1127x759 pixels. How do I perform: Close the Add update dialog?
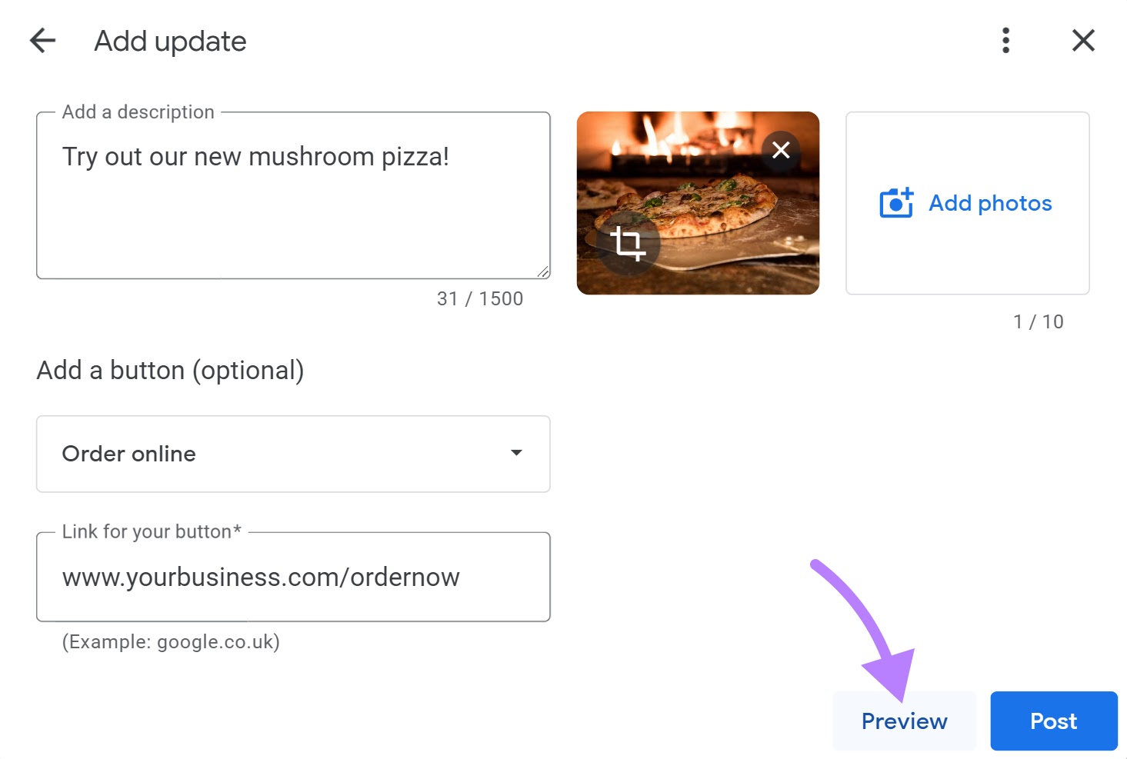pos(1082,40)
